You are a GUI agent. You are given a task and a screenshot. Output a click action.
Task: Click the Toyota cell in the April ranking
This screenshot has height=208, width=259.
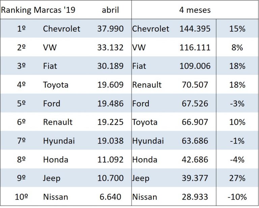coord(56,85)
